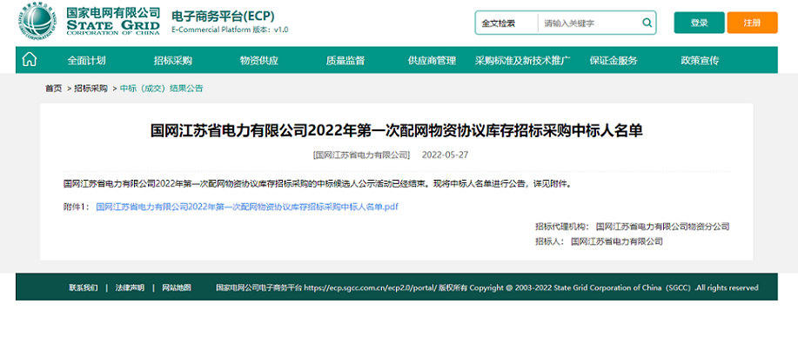This screenshot has height=363, width=798.
Task: Open the 网站地图 footer link
Action: [177, 287]
